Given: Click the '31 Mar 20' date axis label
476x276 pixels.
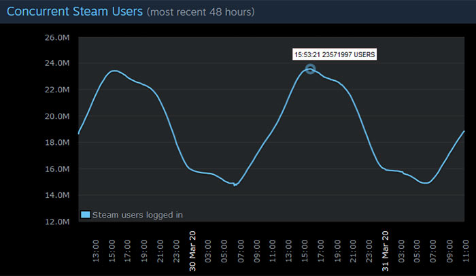Looking at the screenshot, I should [386, 251].
